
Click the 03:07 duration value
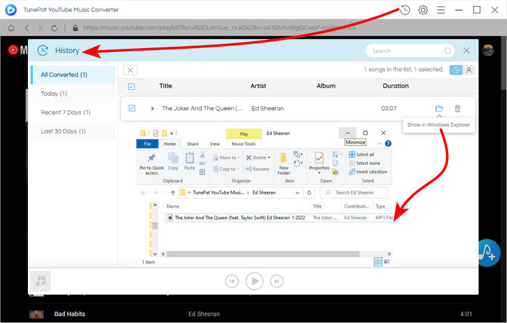pyautogui.click(x=388, y=108)
